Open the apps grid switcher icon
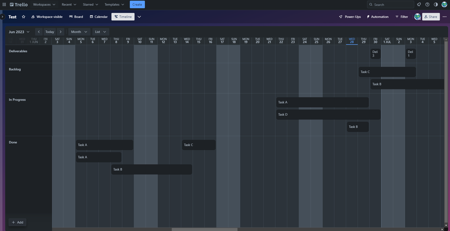 4,5
